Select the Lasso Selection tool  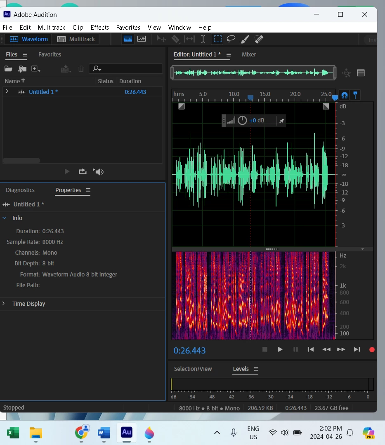231,39
